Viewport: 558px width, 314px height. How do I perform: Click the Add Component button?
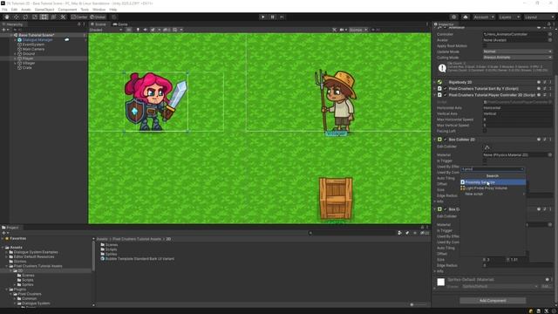click(493, 301)
